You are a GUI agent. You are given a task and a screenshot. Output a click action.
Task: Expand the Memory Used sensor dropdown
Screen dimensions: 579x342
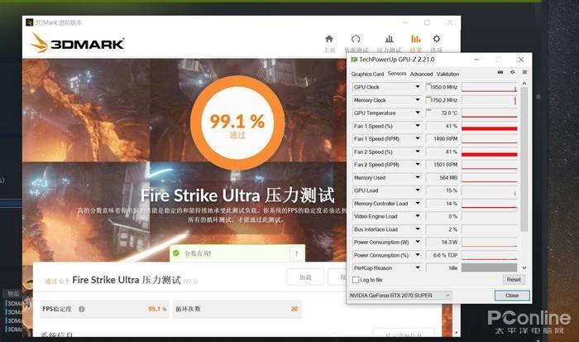click(418, 177)
